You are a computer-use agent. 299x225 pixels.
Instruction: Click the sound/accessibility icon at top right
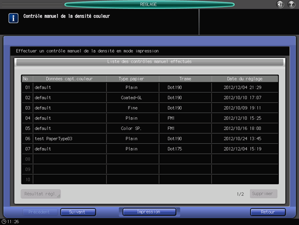pyautogui.click(x=280, y=4)
